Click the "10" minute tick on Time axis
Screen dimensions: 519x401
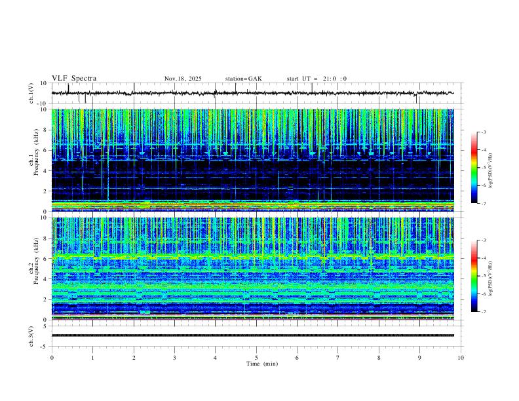[461, 358]
